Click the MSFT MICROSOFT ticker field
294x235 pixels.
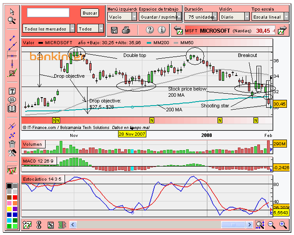pos(230,30)
